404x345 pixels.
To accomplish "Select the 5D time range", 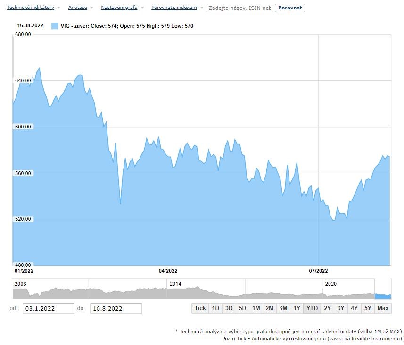I will (242, 308).
